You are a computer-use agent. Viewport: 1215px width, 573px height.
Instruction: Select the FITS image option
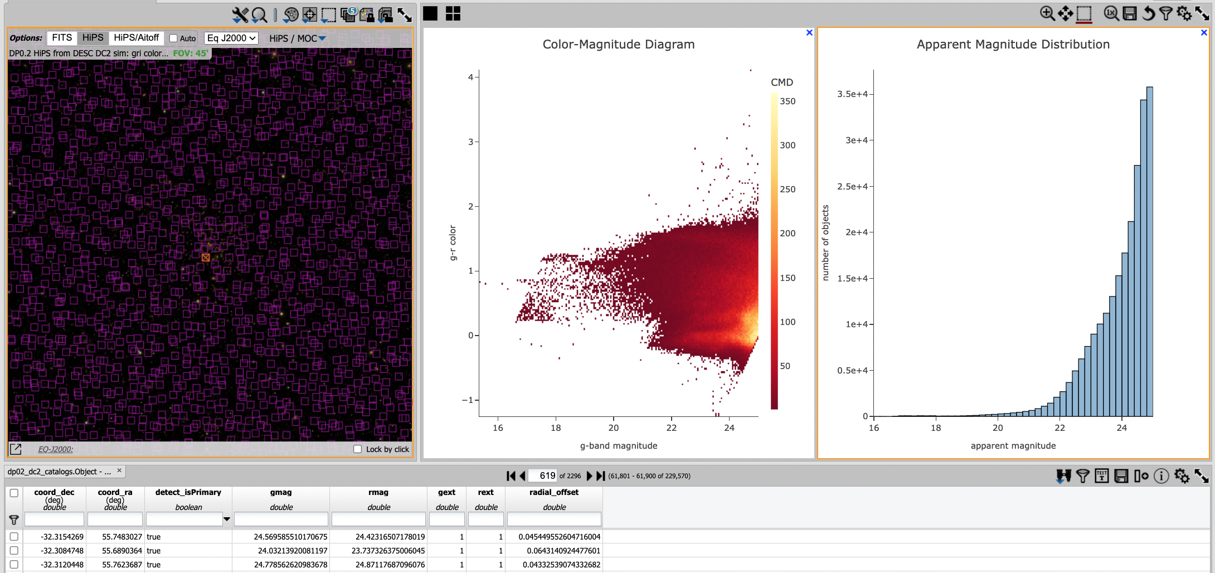pyautogui.click(x=62, y=38)
